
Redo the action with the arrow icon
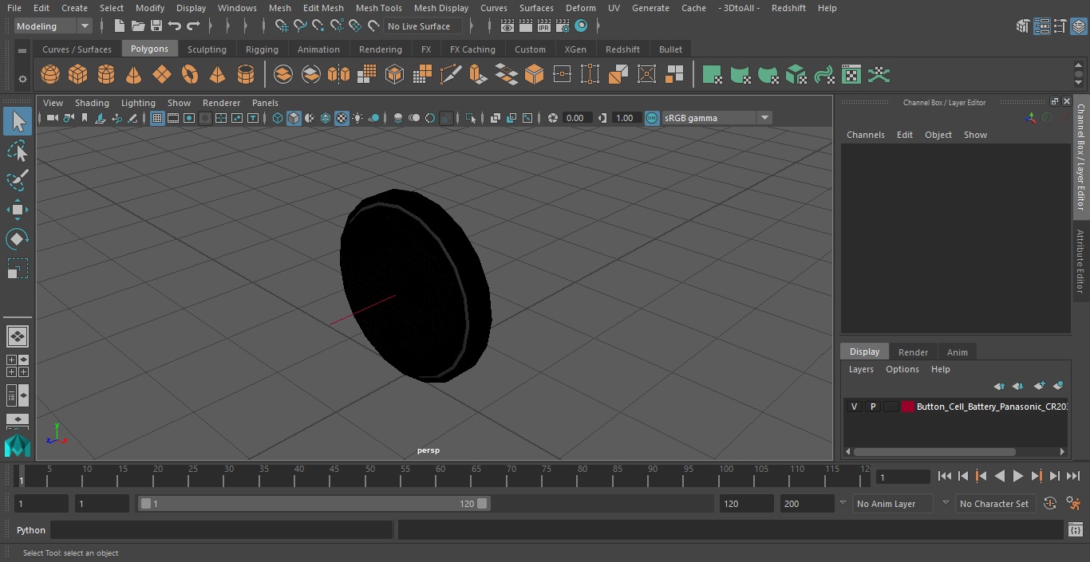[193, 26]
